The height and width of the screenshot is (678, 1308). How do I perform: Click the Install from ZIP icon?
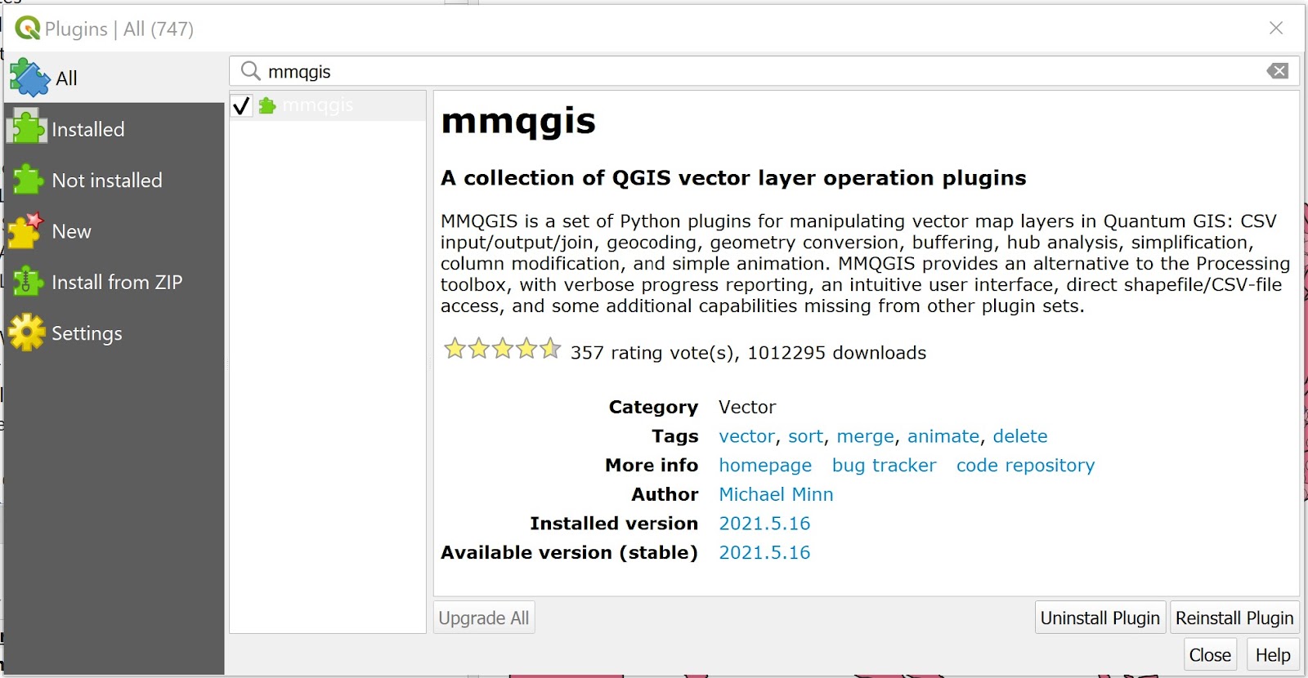tap(27, 282)
